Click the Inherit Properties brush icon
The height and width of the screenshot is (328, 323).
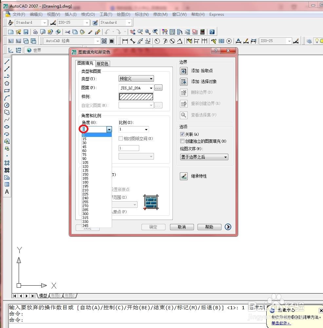(x=184, y=176)
